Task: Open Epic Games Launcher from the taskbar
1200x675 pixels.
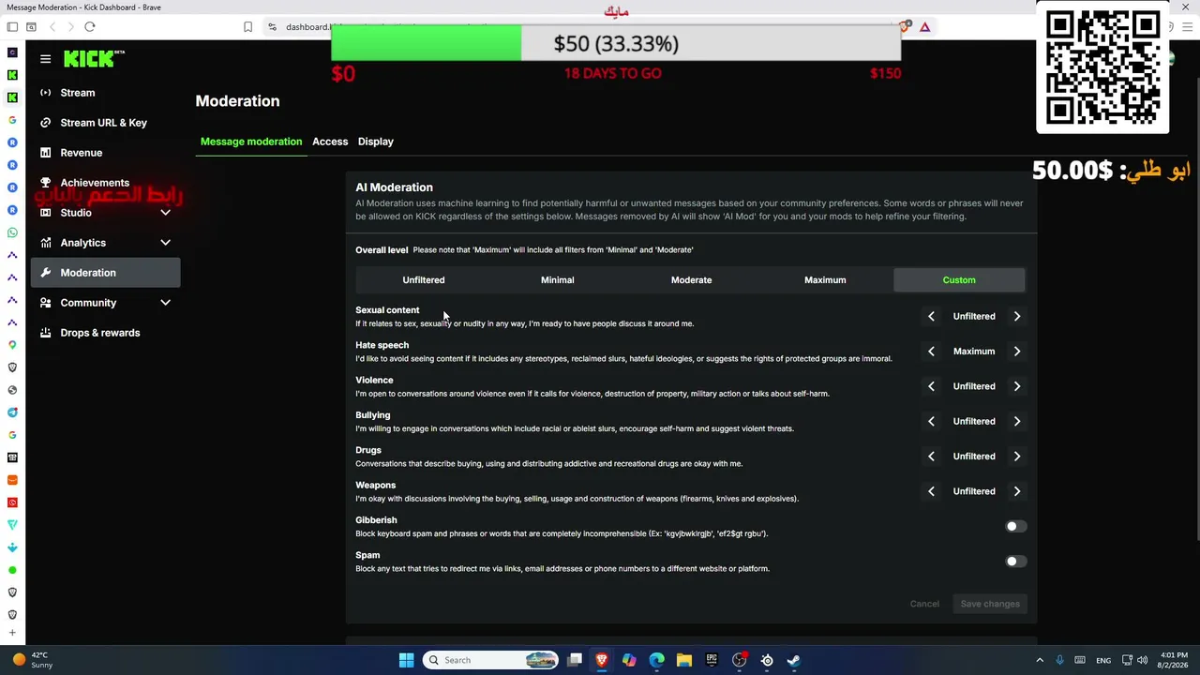Action: (712, 660)
